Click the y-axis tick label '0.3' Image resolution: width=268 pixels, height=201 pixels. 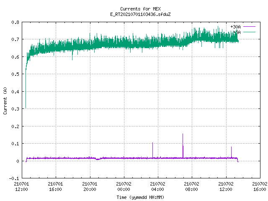15,109
